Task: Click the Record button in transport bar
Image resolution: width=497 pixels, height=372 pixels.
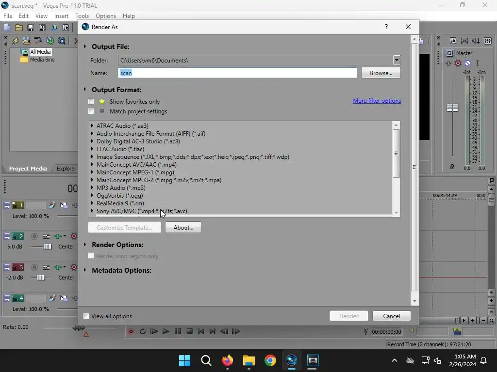Action: point(131,331)
